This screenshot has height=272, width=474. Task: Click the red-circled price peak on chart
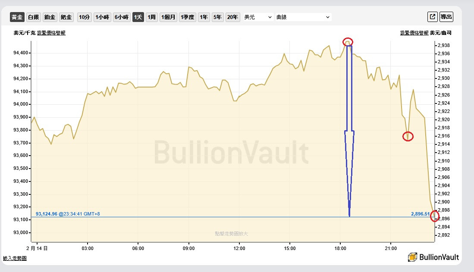coord(348,42)
